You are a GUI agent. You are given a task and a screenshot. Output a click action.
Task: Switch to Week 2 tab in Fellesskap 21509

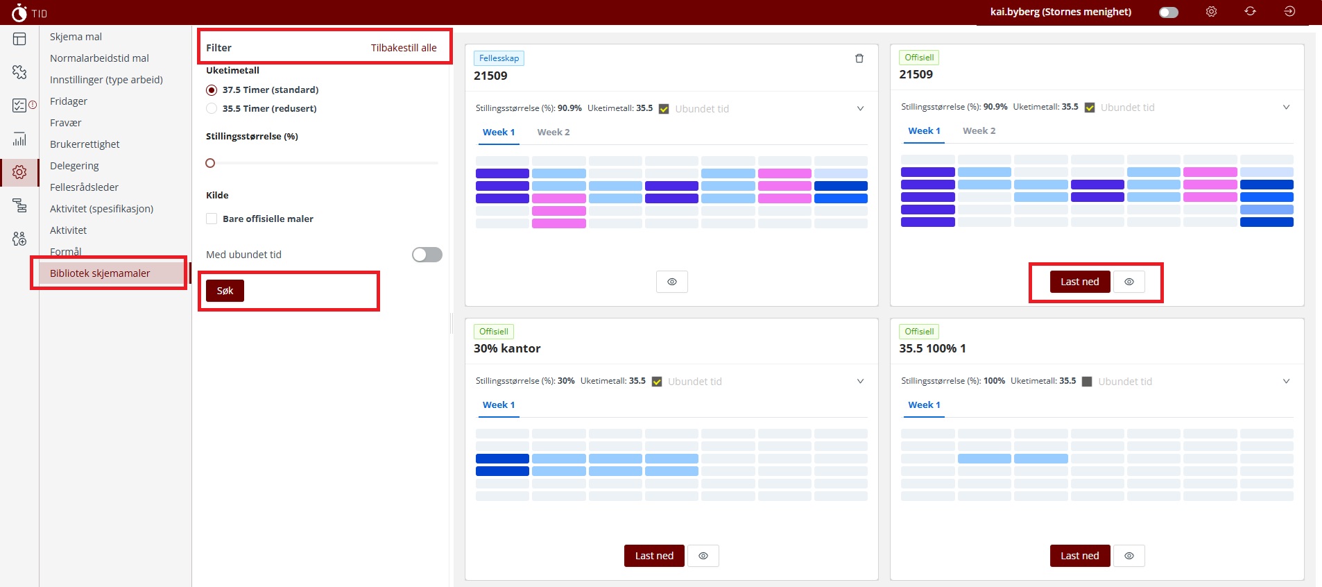[x=553, y=132]
